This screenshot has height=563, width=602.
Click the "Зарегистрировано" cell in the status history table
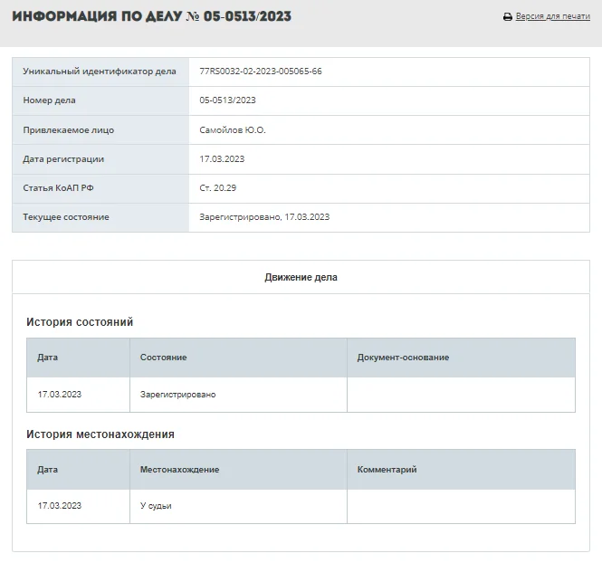click(x=177, y=395)
